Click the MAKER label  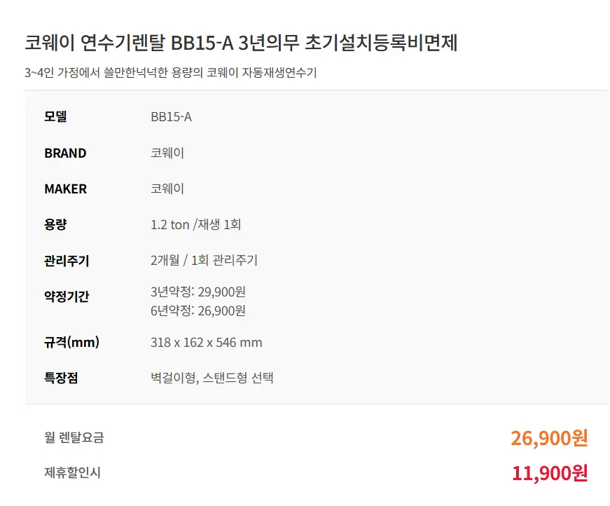pos(65,189)
